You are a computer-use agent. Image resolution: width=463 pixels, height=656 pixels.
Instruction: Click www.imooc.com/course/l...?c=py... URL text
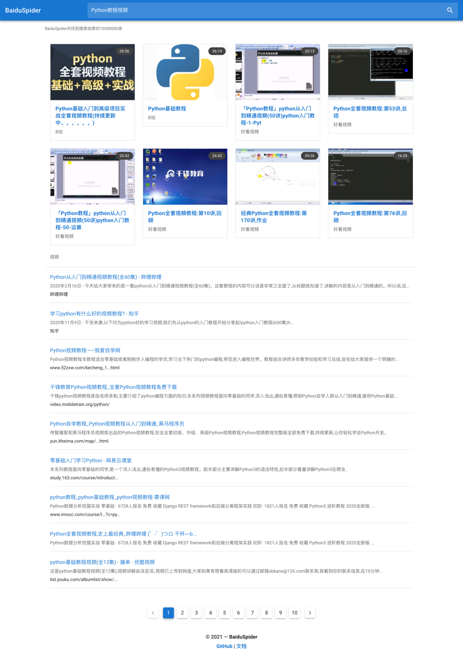tap(85, 514)
